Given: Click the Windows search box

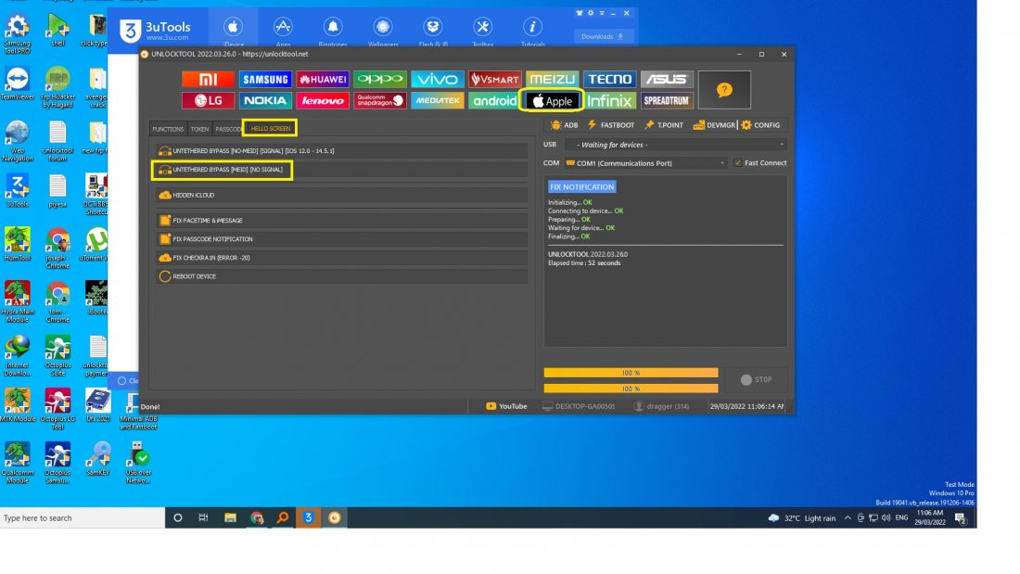Looking at the screenshot, I should click(82, 518).
